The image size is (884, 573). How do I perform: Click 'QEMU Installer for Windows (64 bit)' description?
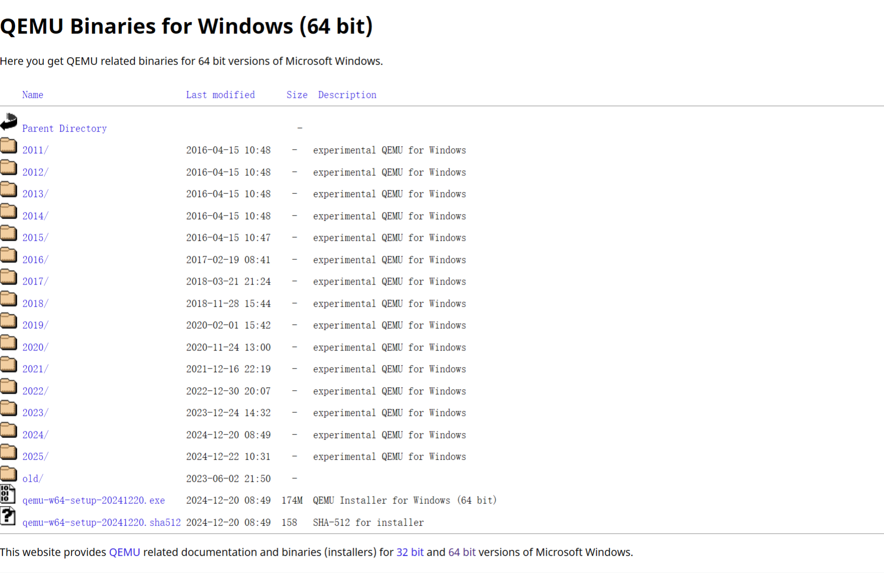pos(405,500)
